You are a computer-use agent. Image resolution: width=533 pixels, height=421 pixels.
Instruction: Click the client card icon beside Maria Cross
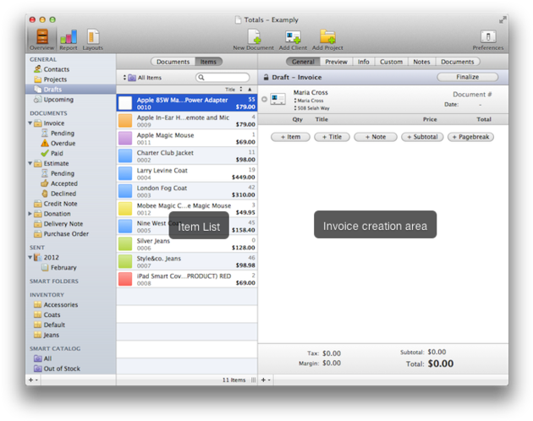click(277, 99)
